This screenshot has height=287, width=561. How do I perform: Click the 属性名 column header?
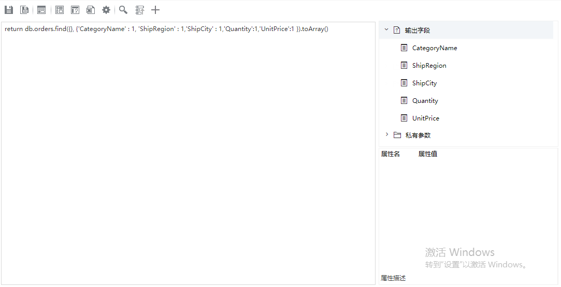391,154
